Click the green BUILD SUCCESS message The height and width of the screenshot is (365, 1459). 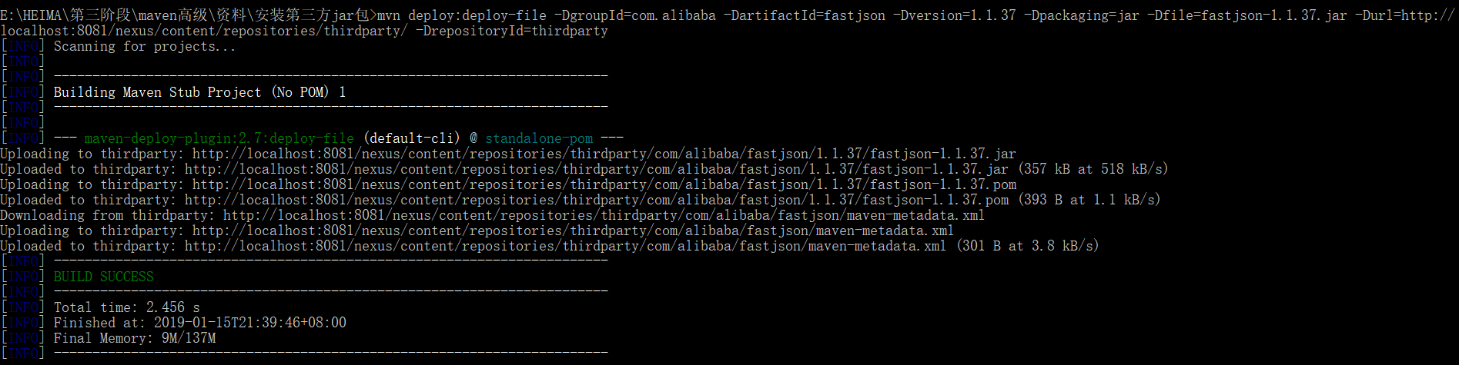click(x=103, y=277)
